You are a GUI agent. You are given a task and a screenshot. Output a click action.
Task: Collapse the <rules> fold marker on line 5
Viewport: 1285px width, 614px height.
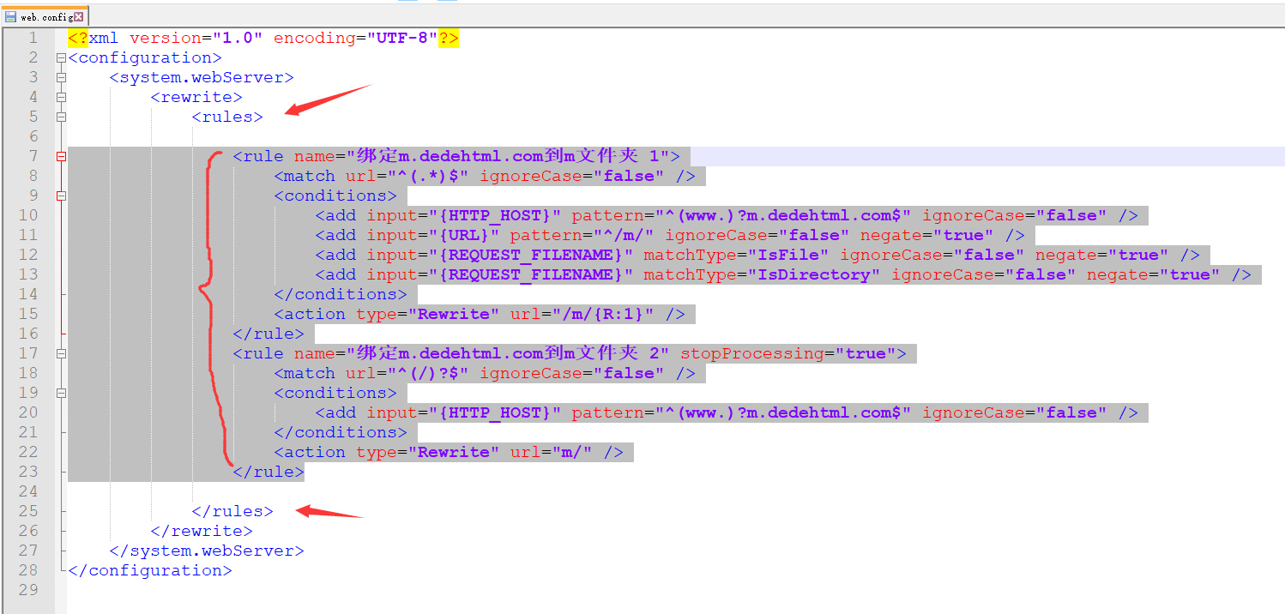[x=60, y=117]
